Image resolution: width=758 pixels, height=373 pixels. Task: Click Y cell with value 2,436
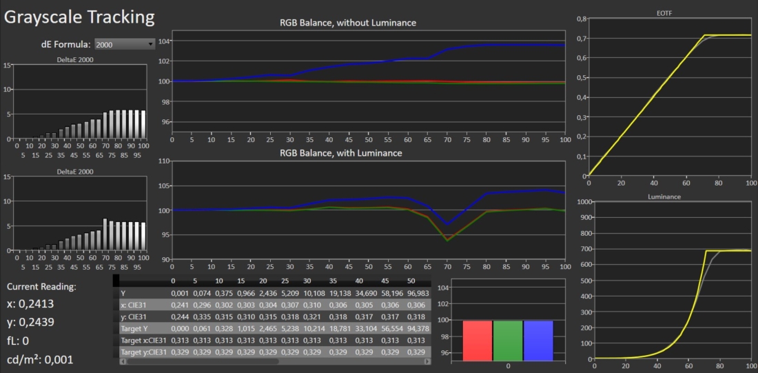click(x=269, y=293)
